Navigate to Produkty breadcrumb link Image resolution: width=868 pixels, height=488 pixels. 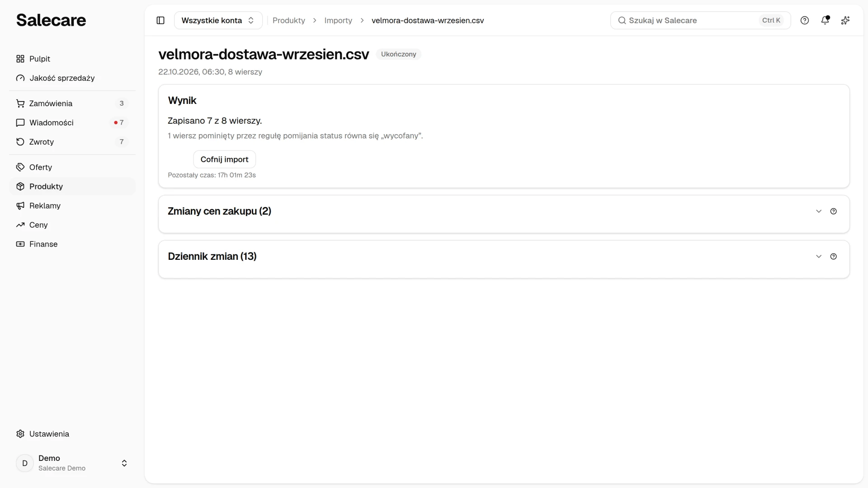coord(289,20)
